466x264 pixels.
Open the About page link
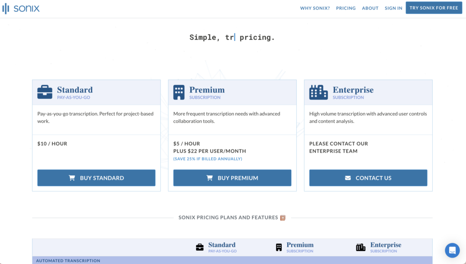(370, 8)
